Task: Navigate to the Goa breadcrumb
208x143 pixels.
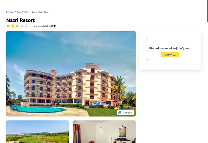Action: 33,12
